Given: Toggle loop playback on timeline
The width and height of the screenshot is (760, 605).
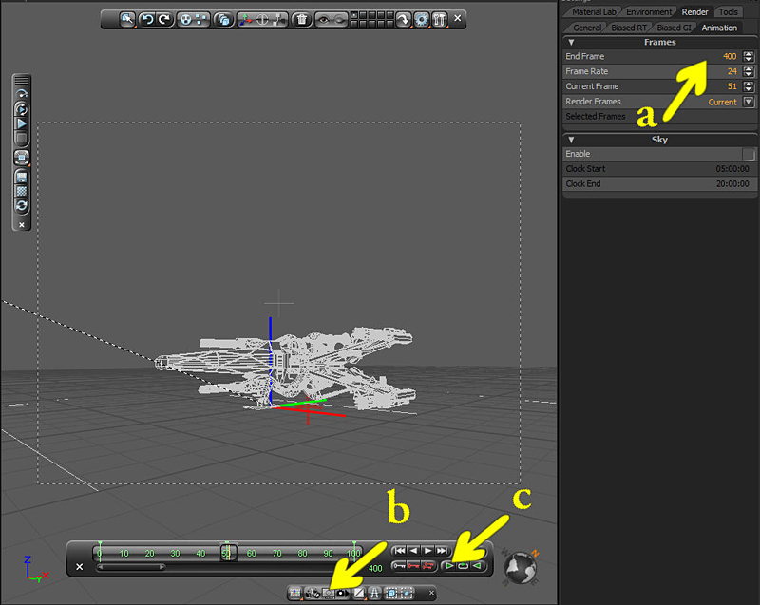Looking at the screenshot, I should [x=463, y=566].
